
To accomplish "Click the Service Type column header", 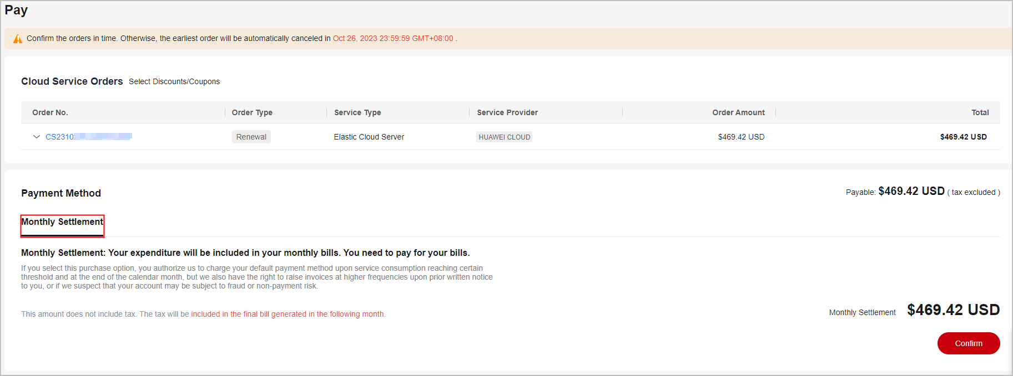I will pyautogui.click(x=357, y=112).
